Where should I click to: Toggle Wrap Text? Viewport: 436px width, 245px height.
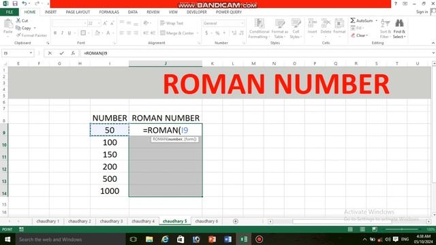click(172, 23)
